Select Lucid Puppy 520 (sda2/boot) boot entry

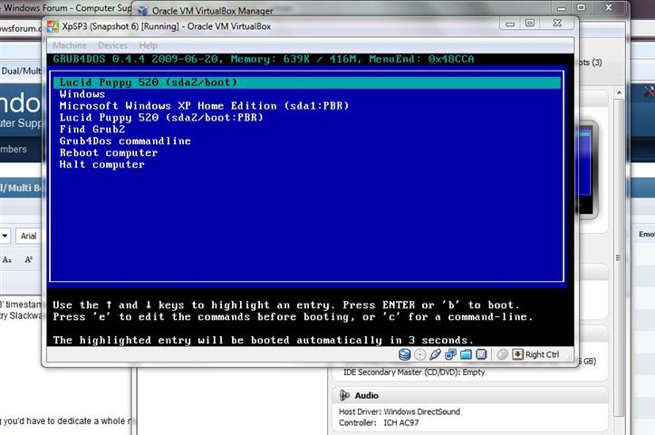point(307,82)
